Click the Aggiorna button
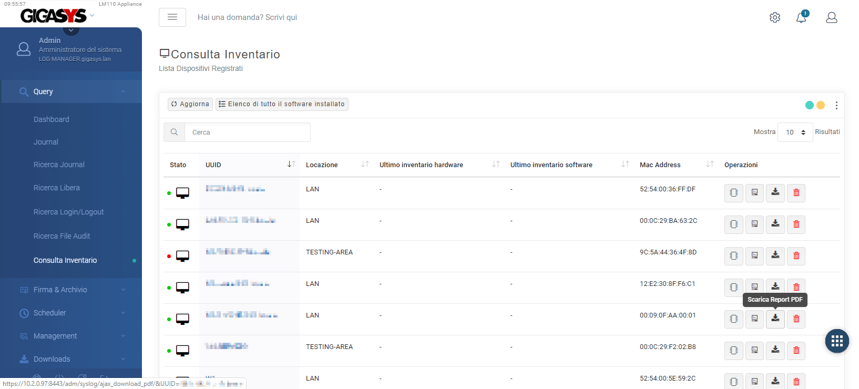This screenshot has height=389, width=859. tap(190, 104)
